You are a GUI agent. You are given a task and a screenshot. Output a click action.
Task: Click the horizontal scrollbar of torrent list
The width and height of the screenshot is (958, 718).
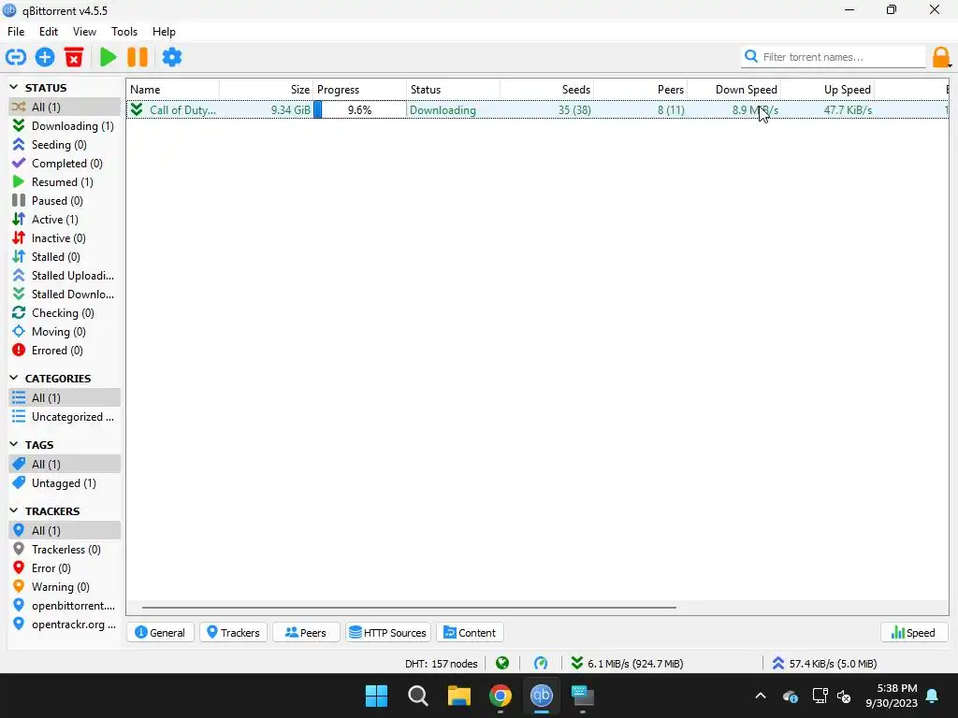pyautogui.click(x=409, y=608)
